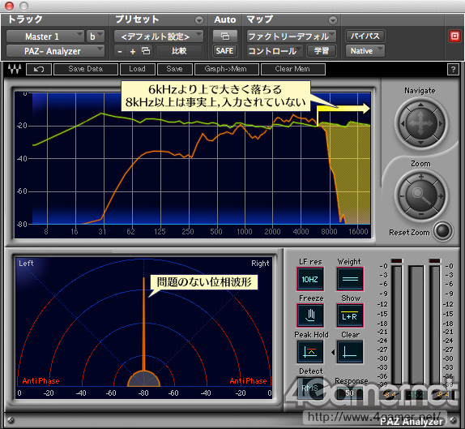Expand the マップ menu arrow
The height and width of the screenshot is (429, 465).
(x=333, y=20)
